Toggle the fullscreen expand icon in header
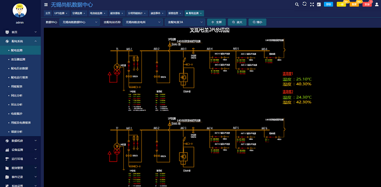381x187 pixels. click(312, 4)
